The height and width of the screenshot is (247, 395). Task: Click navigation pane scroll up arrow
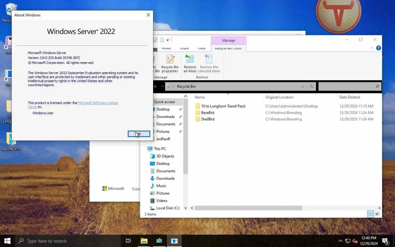point(185,97)
